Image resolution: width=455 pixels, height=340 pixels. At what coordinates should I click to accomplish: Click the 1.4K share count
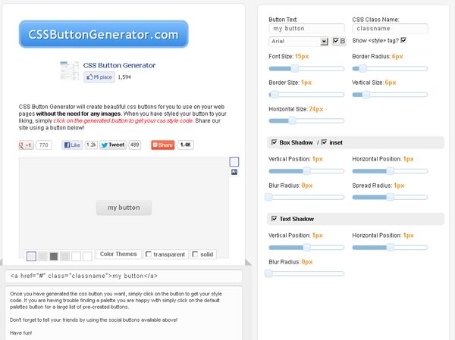tap(185, 145)
